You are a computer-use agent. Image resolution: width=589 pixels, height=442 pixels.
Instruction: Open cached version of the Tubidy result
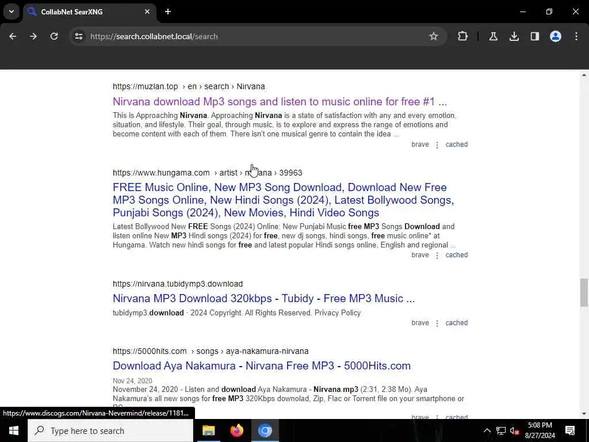click(x=456, y=323)
